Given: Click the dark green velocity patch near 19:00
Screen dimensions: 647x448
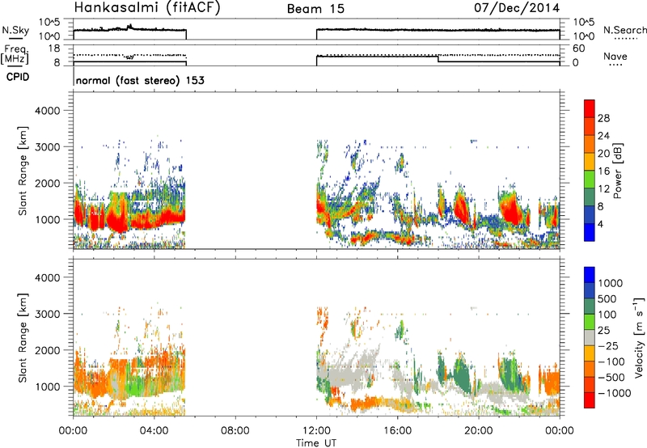Looking at the screenshot, I should [461, 375].
